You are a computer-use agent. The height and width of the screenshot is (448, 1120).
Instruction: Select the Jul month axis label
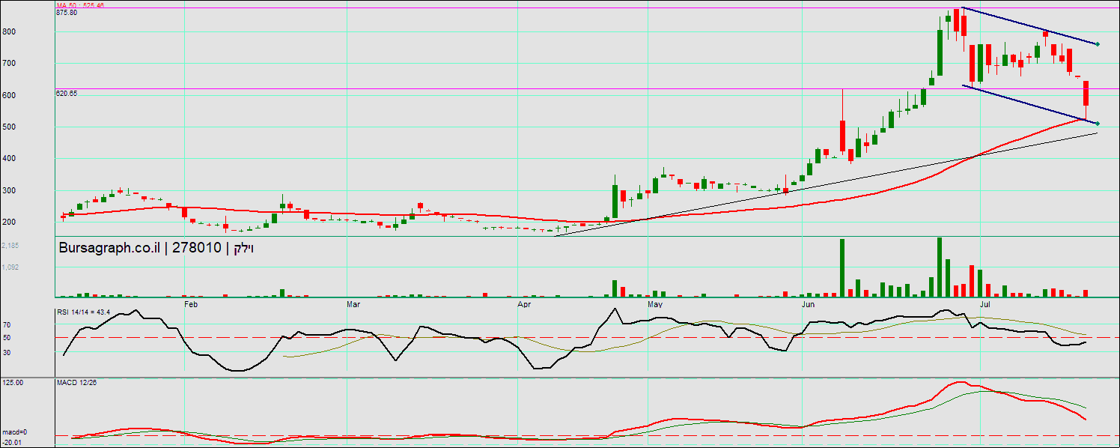coord(986,304)
